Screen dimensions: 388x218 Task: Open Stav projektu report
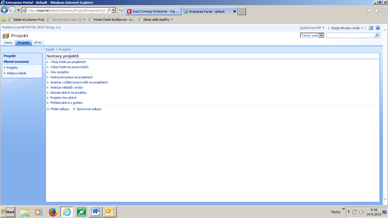[x=60, y=72]
